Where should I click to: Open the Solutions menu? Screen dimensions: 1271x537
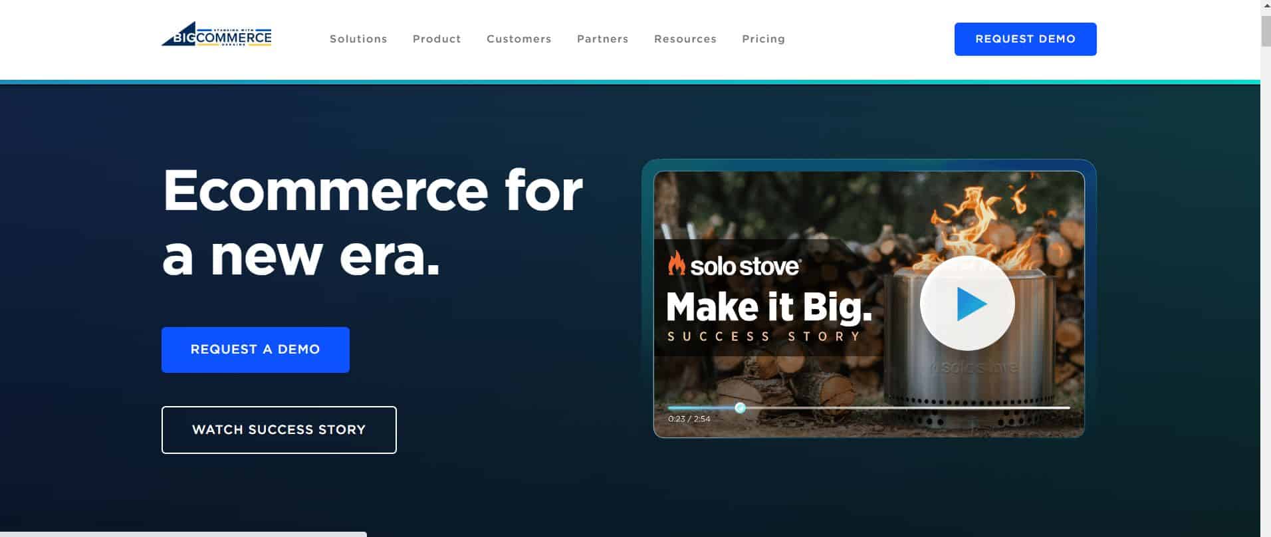tap(358, 39)
